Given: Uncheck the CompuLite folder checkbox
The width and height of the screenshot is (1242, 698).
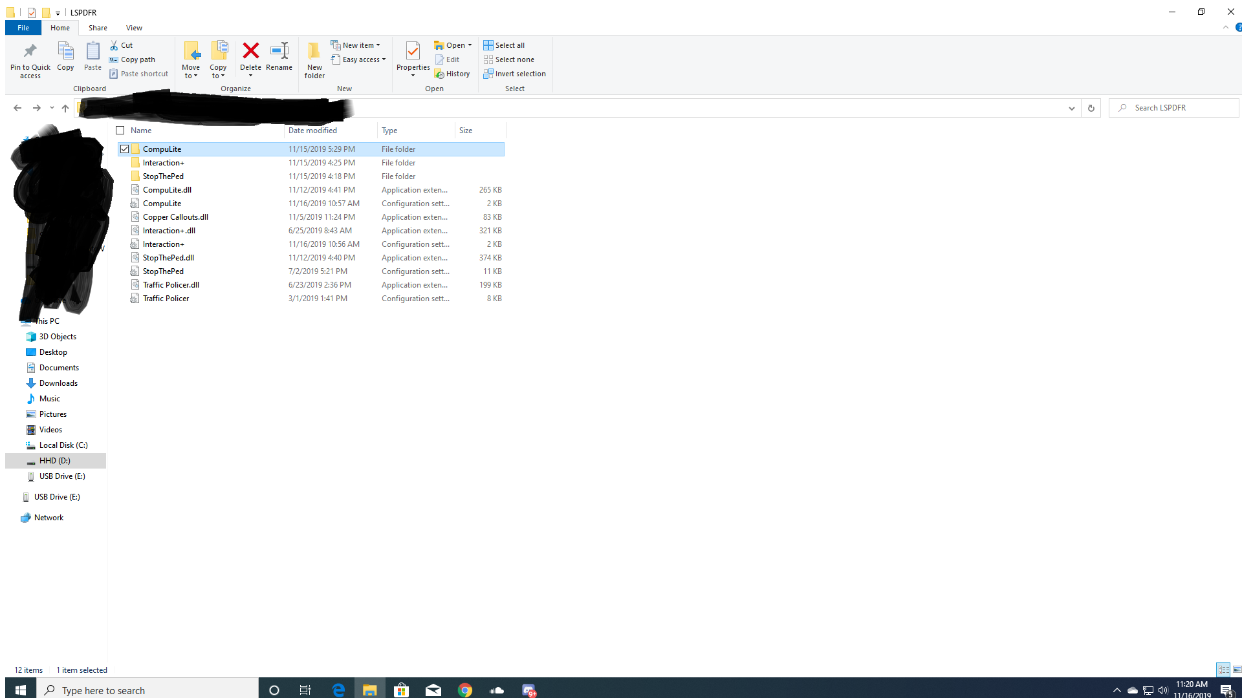Looking at the screenshot, I should click(x=124, y=149).
